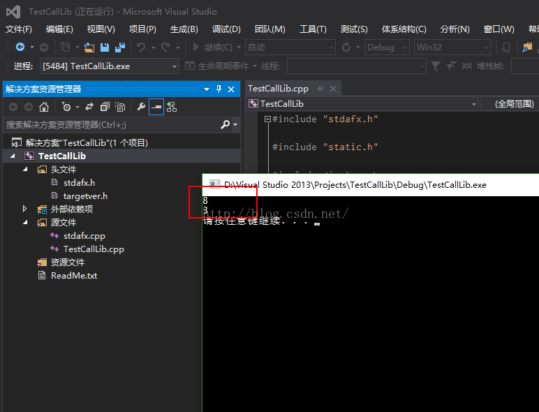Open the (全局范围) global scope dropdown
Screen dimensions: 539x412
510,104
